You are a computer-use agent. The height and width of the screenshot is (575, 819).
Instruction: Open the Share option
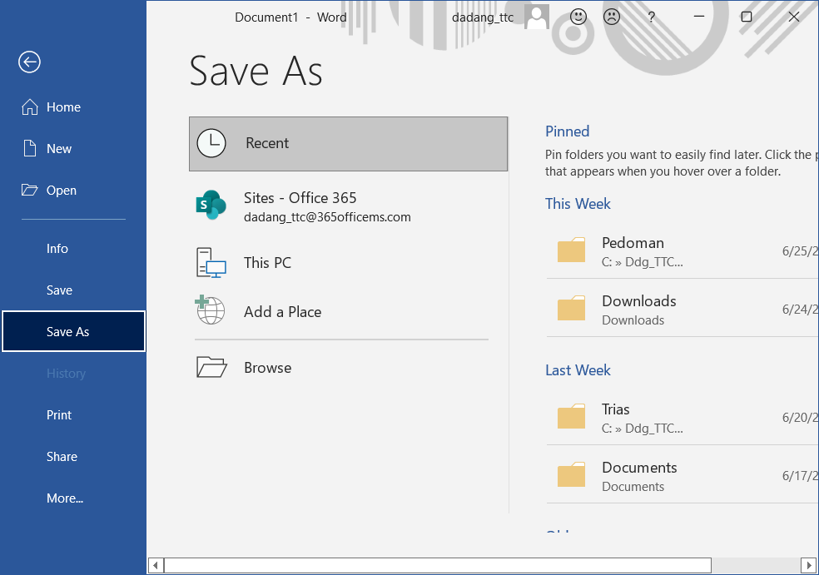click(x=62, y=457)
